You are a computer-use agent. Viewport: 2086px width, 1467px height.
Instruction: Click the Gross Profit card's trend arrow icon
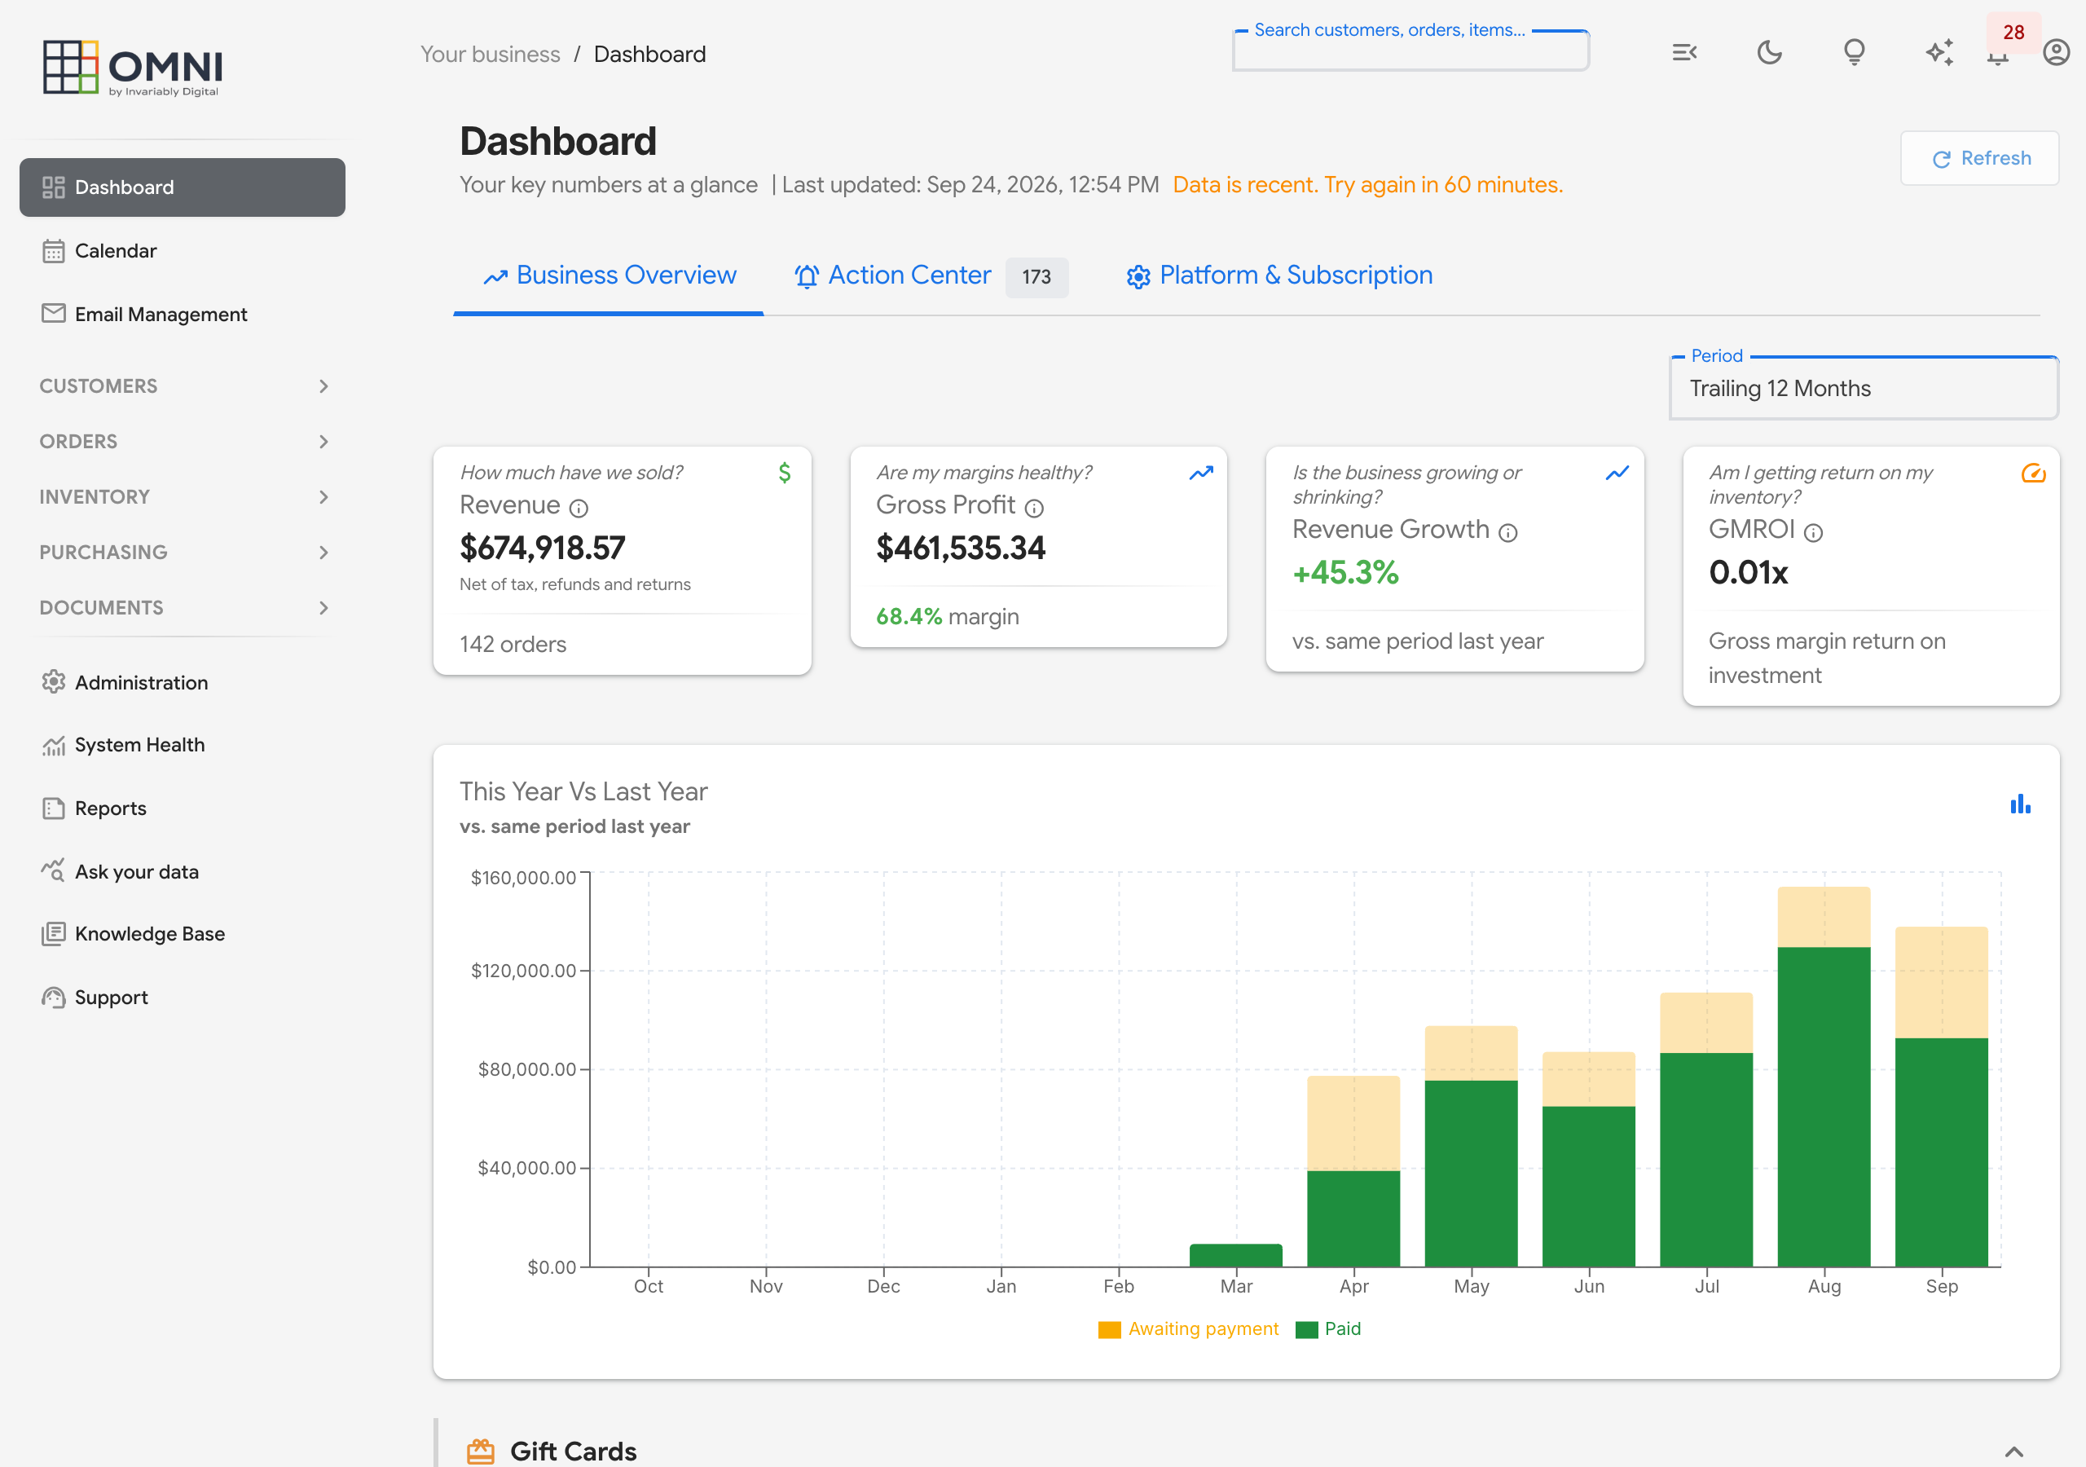pos(1201,473)
